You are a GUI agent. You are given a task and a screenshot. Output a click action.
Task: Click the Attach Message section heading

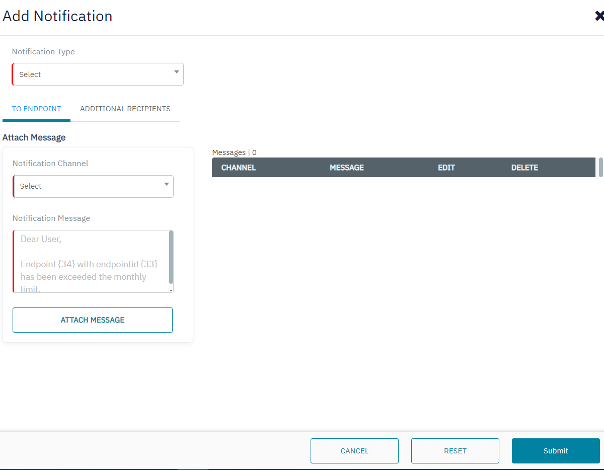click(x=34, y=137)
